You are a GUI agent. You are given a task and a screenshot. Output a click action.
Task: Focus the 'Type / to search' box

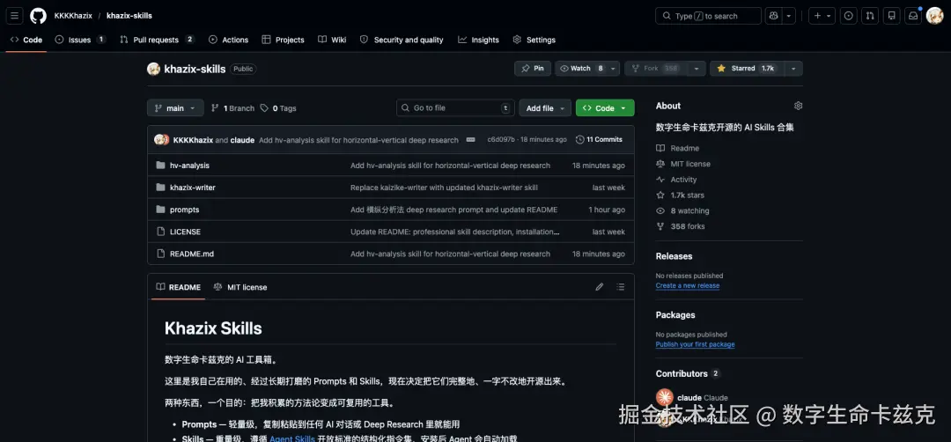[708, 16]
